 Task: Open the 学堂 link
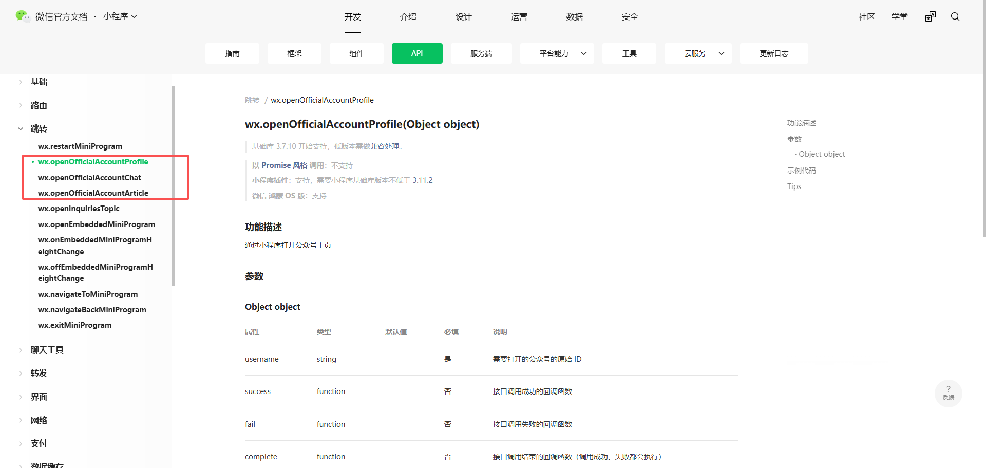[x=900, y=17]
